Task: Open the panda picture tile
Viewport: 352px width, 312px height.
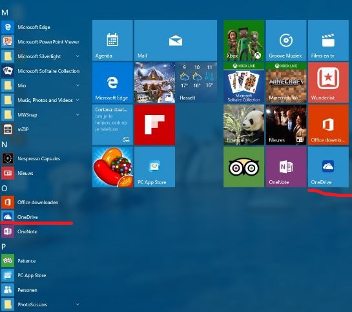Action: pyautogui.click(x=243, y=125)
